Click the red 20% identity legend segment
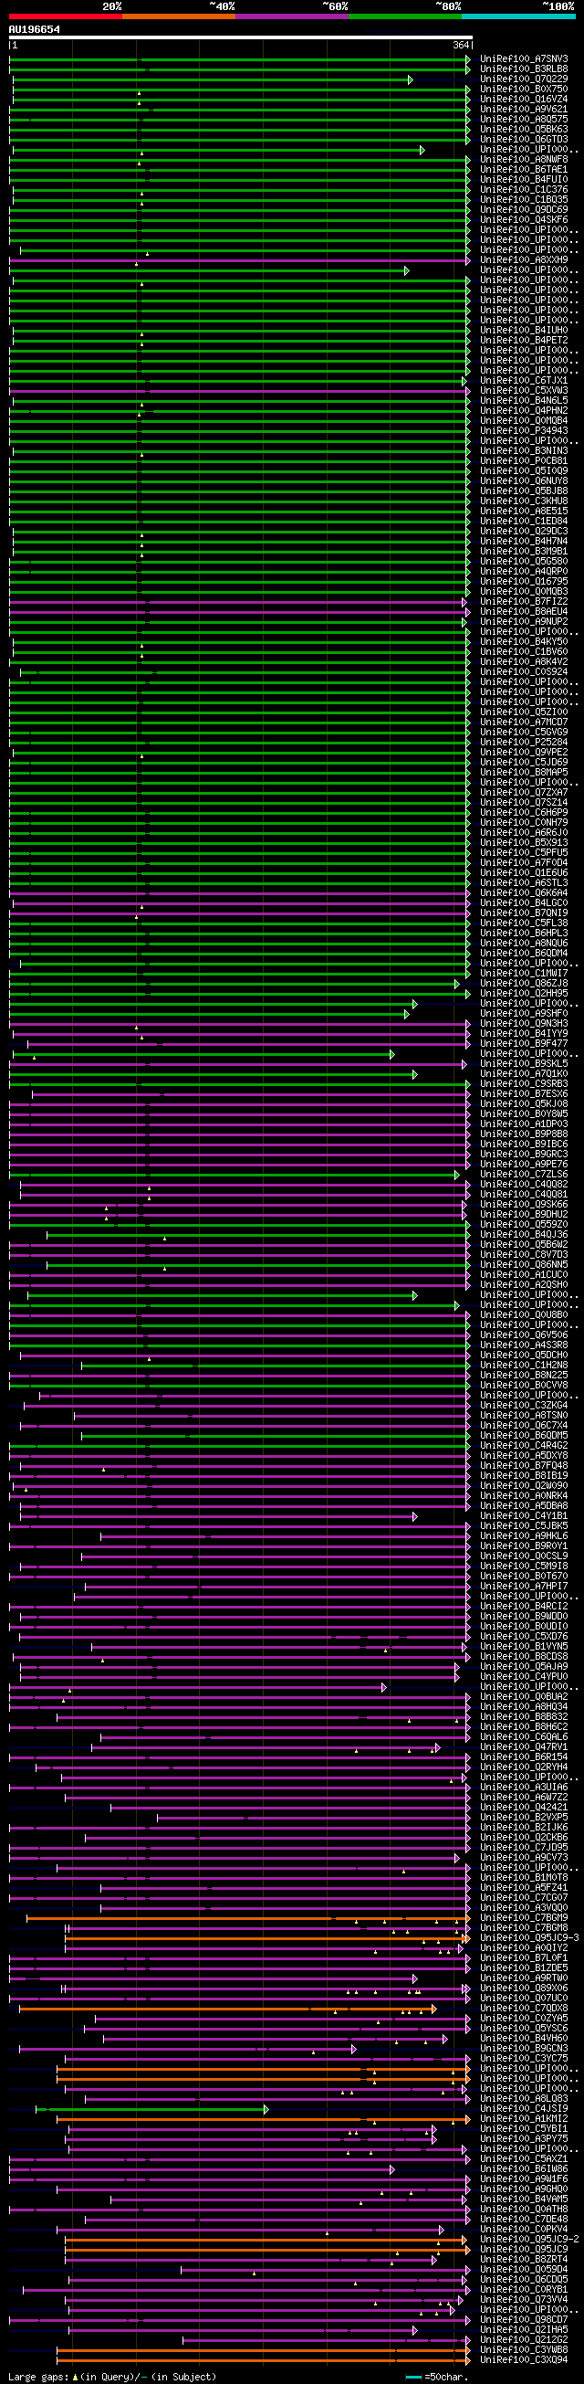This screenshot has width=584, height=2384. pyautogui.click(x=66, y=16)
